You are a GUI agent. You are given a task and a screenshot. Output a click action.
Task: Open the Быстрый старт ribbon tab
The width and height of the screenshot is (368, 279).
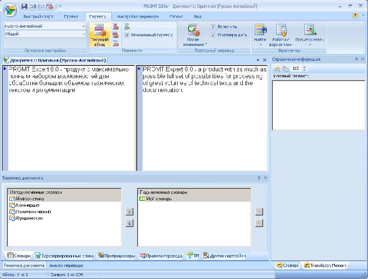[x=38, y=17]
